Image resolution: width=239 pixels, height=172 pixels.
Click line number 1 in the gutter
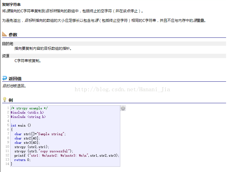tap(8, 108)
